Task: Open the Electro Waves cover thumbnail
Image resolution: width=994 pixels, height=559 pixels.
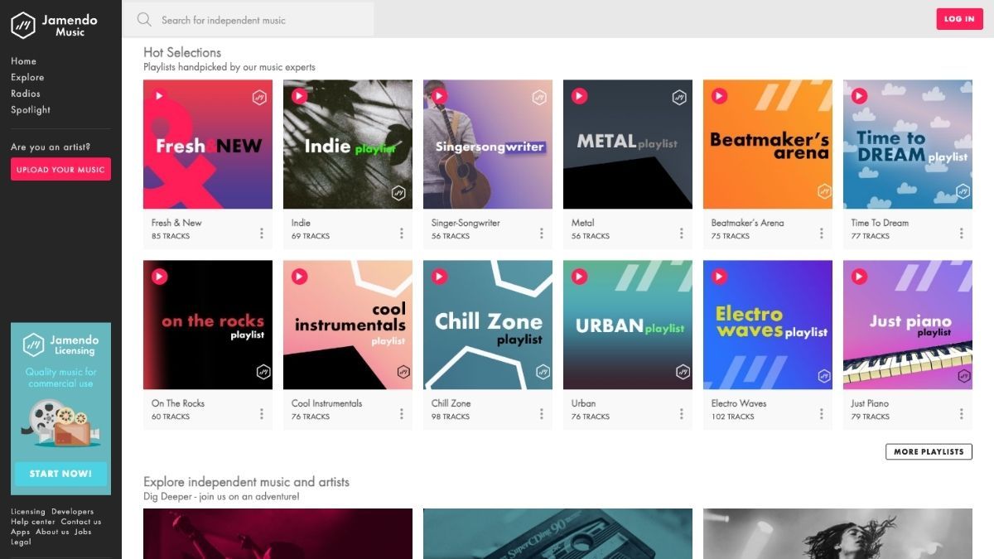Action: tap(768, 325)
